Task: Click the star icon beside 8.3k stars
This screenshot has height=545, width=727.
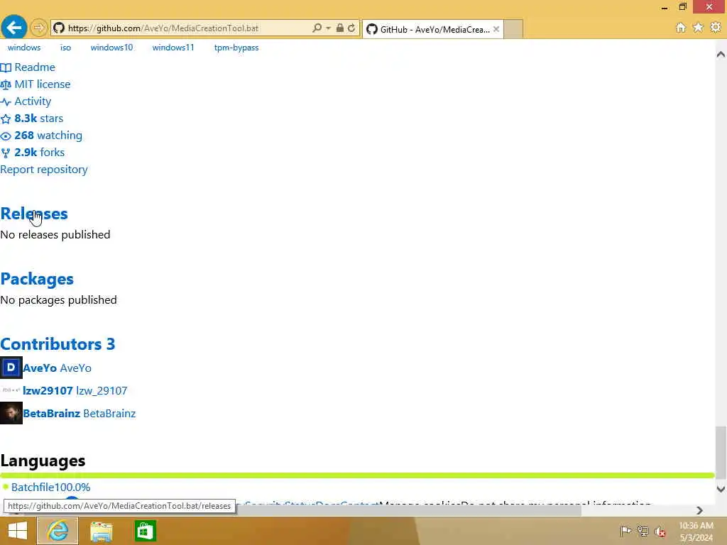Action: [x=6, y=119]
